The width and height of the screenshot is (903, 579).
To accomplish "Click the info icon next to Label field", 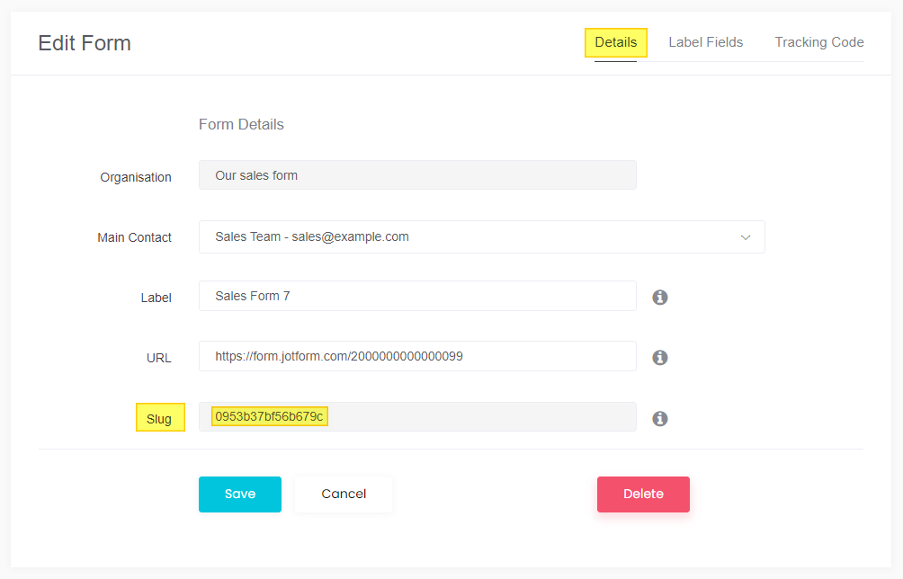I will [660, 298].
